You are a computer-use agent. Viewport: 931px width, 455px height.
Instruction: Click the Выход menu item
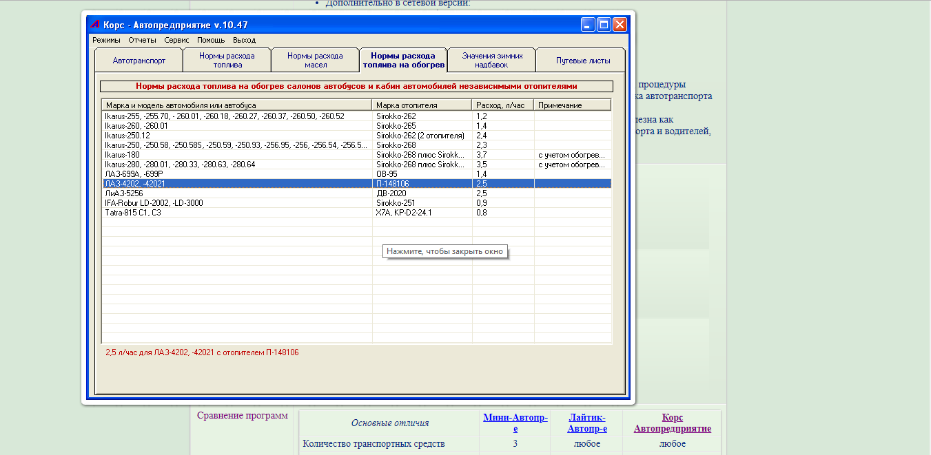(244, 40)
